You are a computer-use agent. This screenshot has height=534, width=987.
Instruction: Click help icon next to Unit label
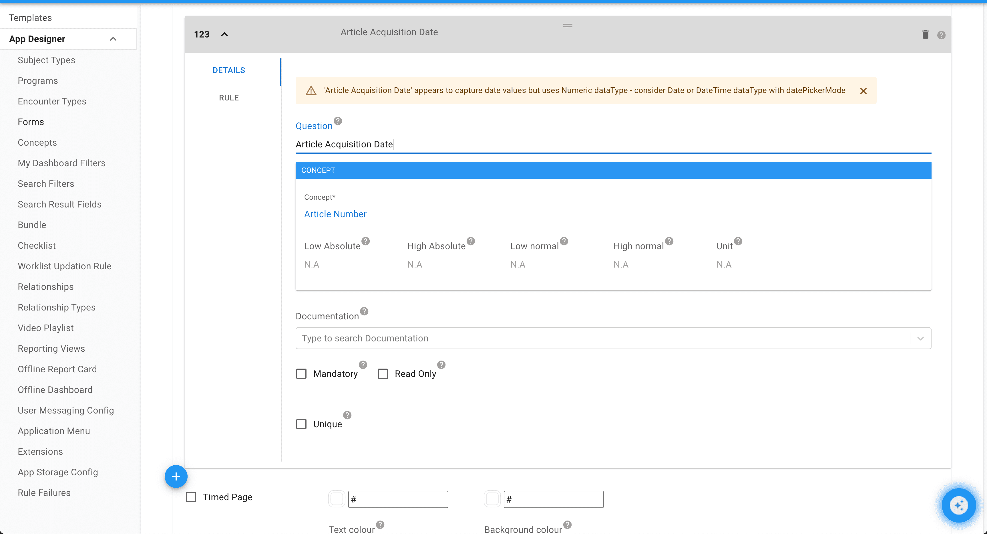point(738,241)
